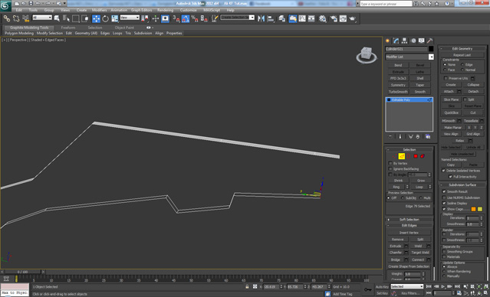The width and height of the screenshot is (490, 297).
Task: Collapse the Edit Geometry rollout
Action: (462, 49)
